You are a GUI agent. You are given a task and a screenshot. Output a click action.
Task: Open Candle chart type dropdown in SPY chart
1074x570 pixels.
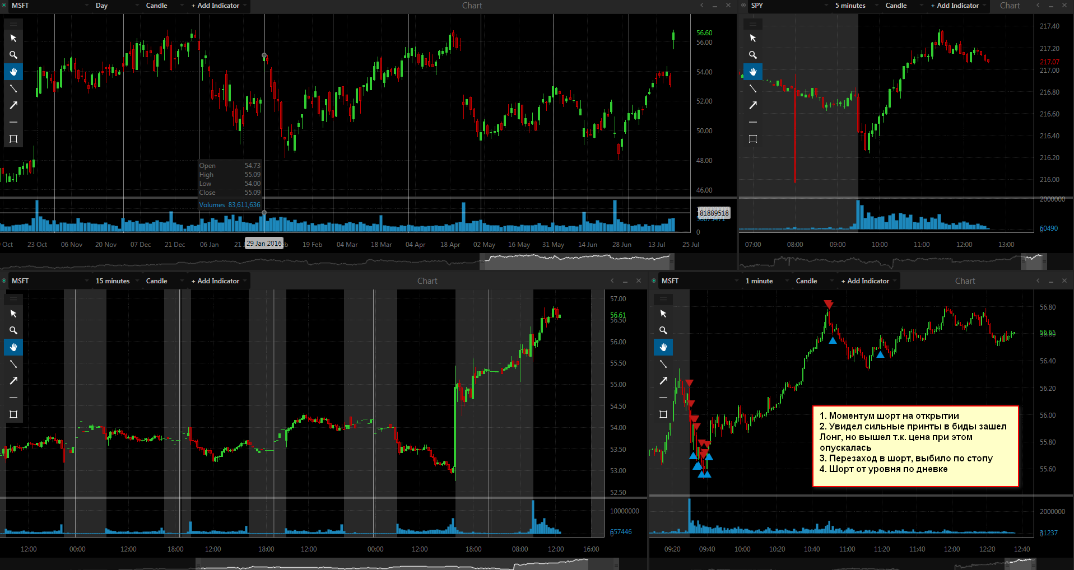click(904, 6)
